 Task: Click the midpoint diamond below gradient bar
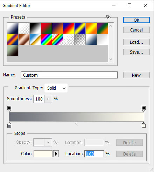(76, 123)
